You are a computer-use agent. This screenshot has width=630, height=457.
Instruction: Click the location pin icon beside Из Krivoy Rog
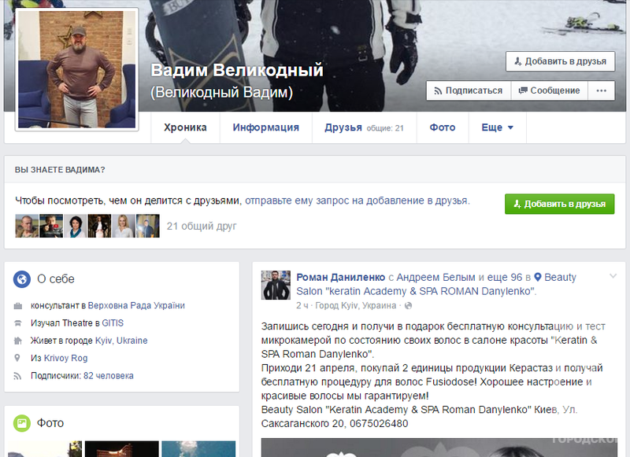coord(18,358)
